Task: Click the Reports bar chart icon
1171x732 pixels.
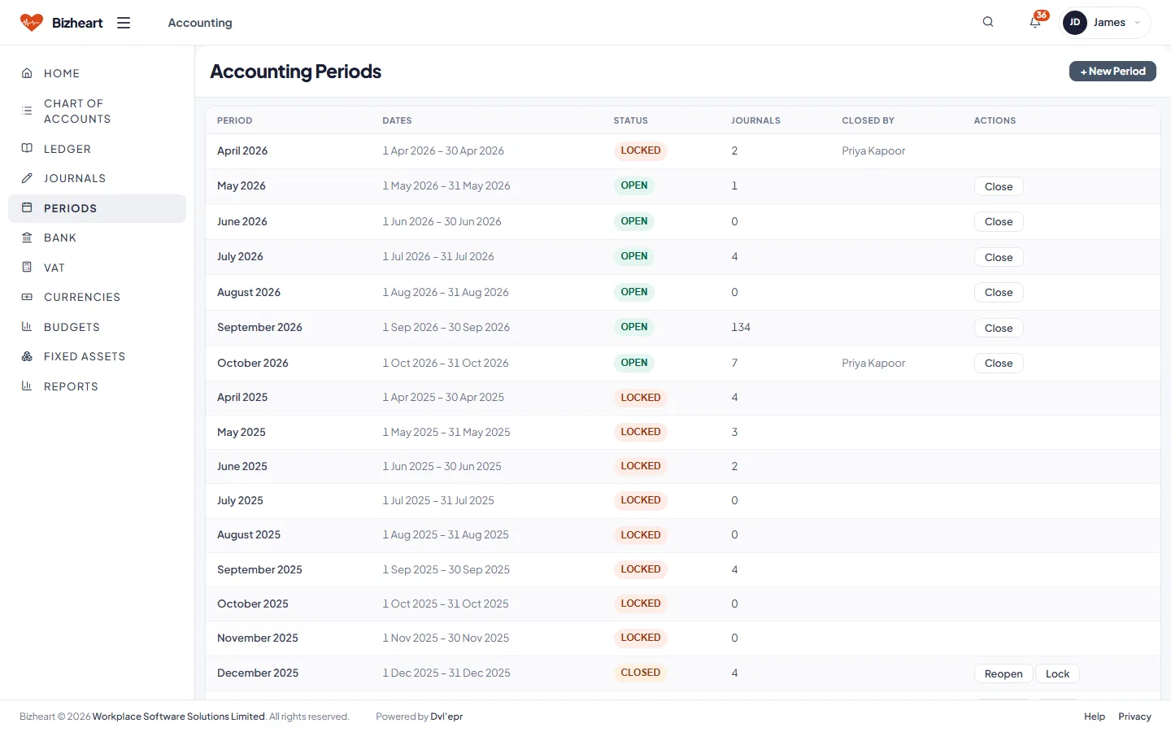Action: [27, 386]
